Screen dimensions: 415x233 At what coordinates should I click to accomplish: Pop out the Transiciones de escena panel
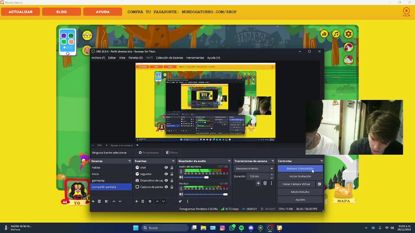coord(273,161)
